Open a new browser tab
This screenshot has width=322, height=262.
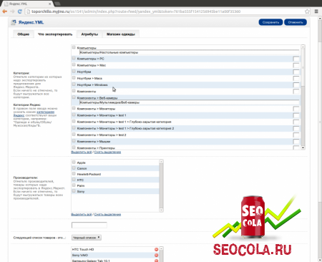coord(57,4)
